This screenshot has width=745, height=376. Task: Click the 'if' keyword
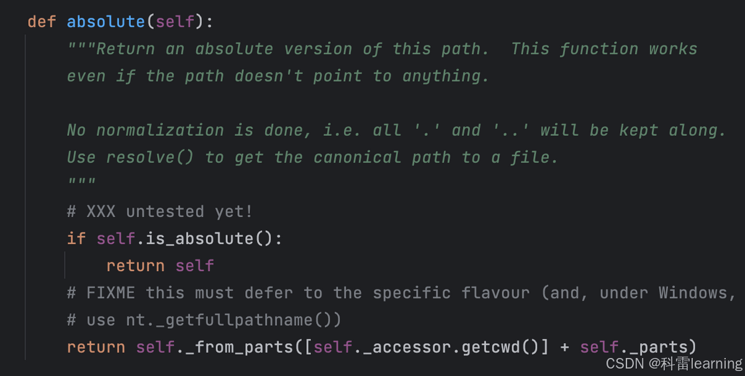pos(76,239)
